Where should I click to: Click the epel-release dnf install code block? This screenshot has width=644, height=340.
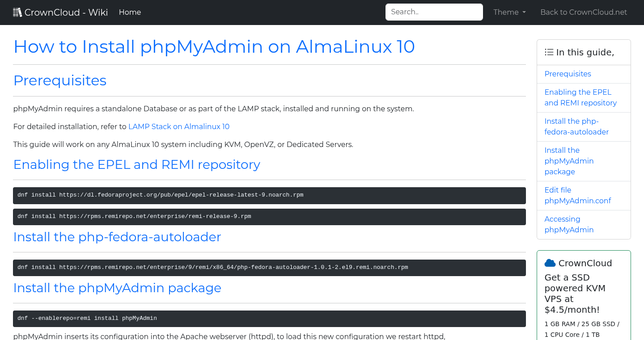[268, 195]
